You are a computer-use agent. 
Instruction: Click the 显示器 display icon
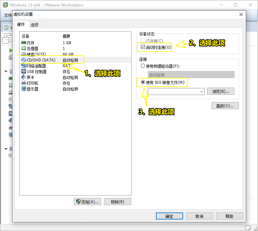pyautogui.click(x=24, y=89)
